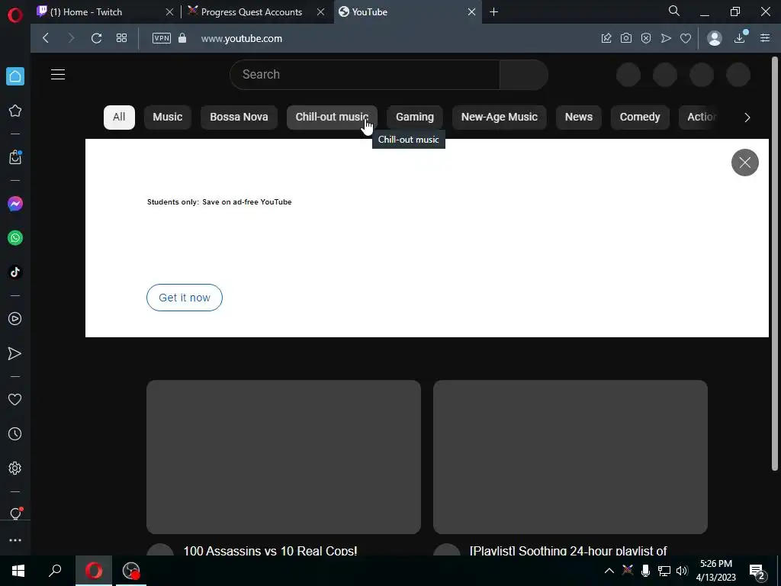
Task: Search in tabs magnifier icon
Action: (674, 11)
